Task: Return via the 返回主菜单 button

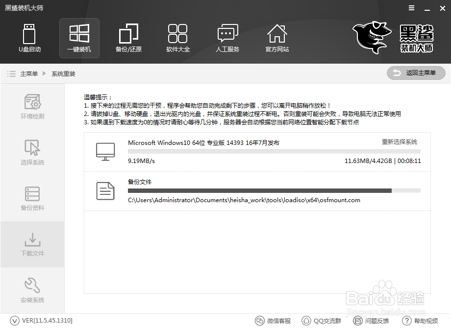Action: pos(416,73)
